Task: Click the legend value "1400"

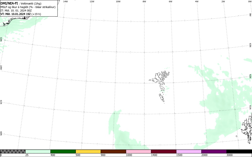Action: pos(154,155)
